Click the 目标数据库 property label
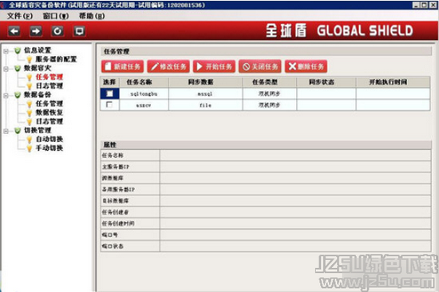Image resolution: width=439 pixels, height=292 pixels. [x=116, y=201]
